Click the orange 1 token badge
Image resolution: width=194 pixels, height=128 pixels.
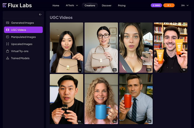click(169, 5)
